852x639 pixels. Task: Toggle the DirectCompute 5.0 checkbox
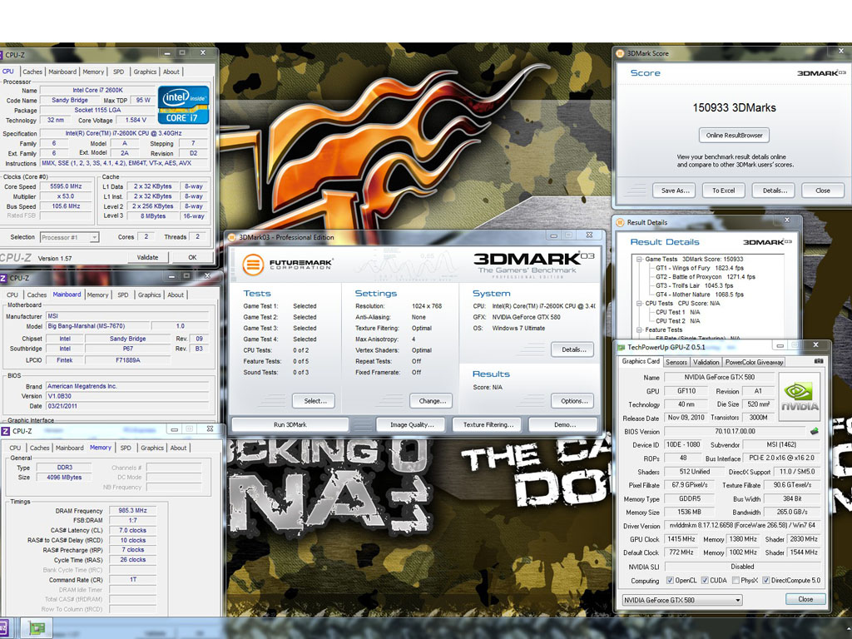pyautogui.click(x=765, y=580)
